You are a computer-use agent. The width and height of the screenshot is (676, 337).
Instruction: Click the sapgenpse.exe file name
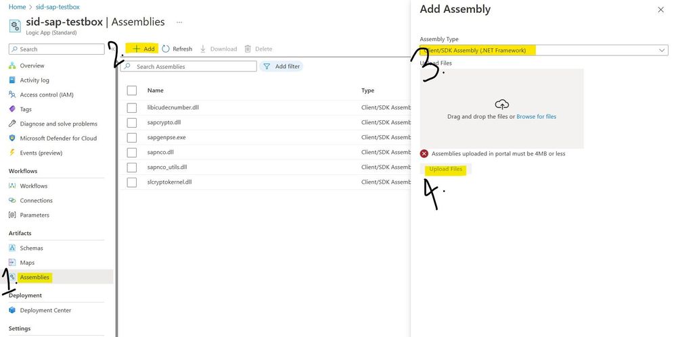pyautogui.click(x=166, y=137)
